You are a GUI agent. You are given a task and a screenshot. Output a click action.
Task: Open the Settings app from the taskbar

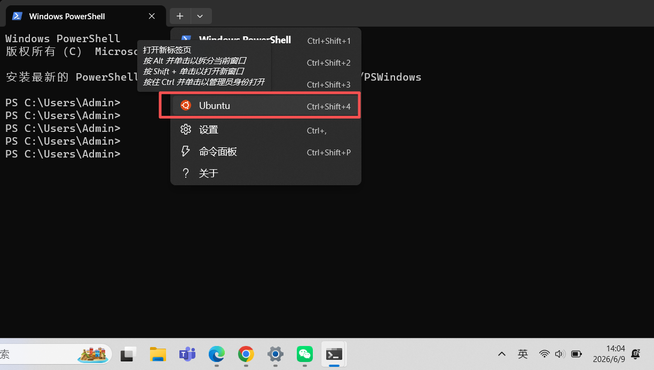(x=275, y=353)
